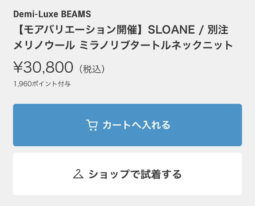Image resolution: width=255 pixels, height=206 pixels.
Task: Click the white try-on button's right area
Action: point(211,174)
